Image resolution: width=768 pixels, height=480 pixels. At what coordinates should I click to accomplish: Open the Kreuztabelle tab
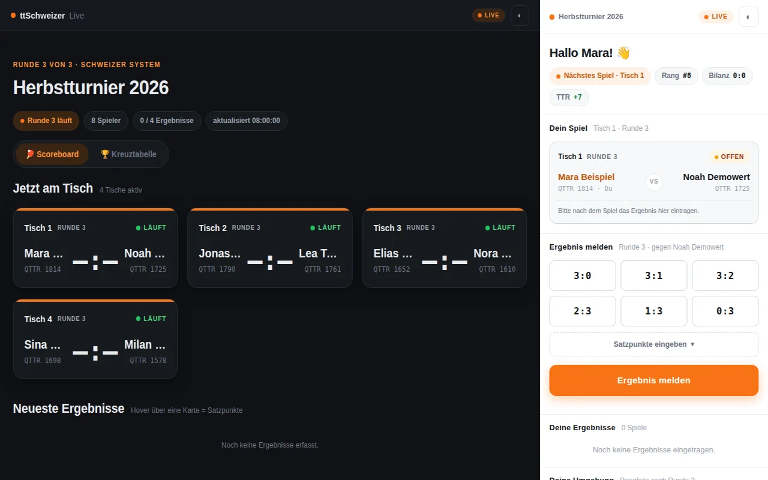128,154
